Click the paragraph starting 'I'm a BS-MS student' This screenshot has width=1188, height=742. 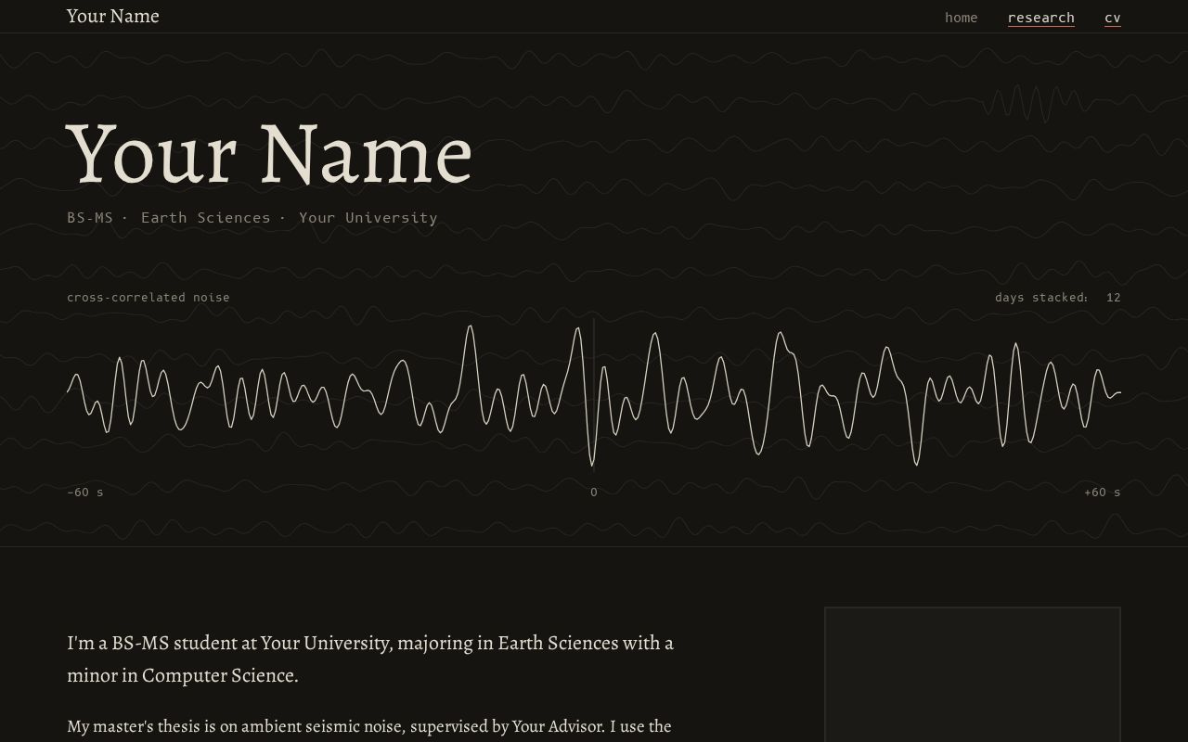[x=371, y=659]
